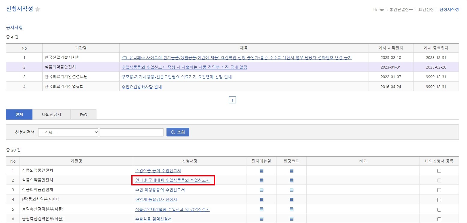467x223 pixels.
Task: Open 수입식품 등의 수입신고서 form link
Action: click(158, 171)
